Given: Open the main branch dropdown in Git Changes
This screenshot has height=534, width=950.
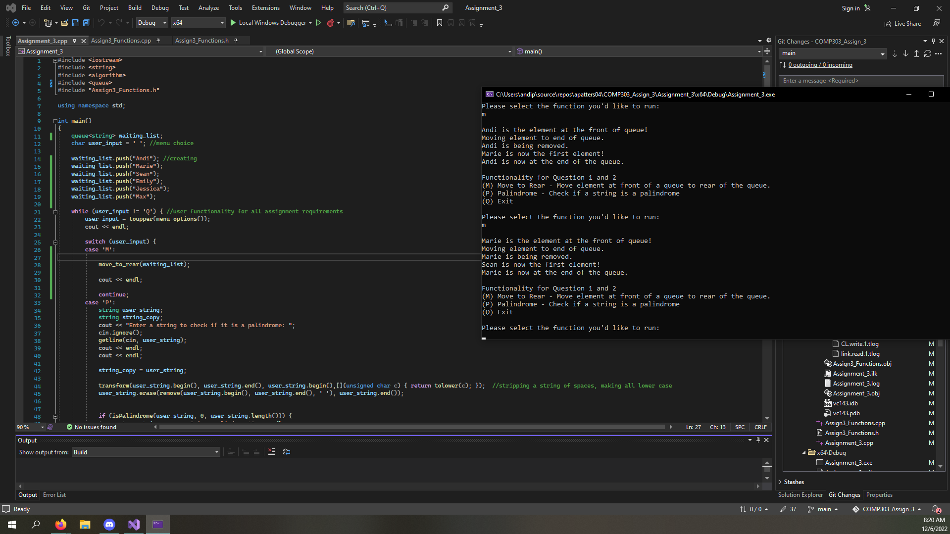Looking at the screenshot, I should 833,53.
